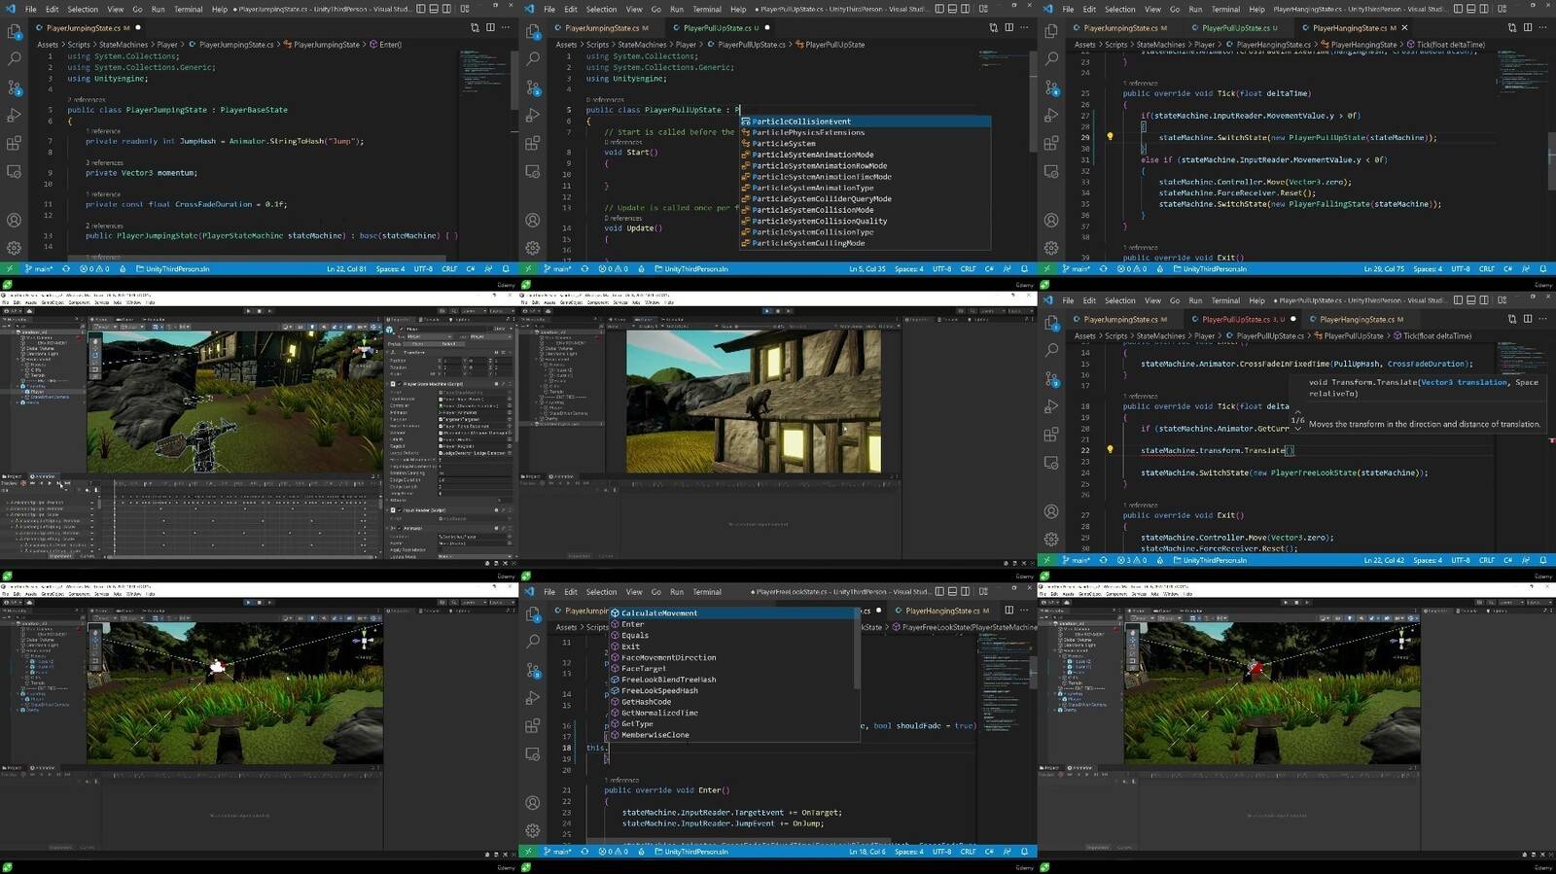The image size is (1556, 874).
Task: Open Run and Debug in PlayerFreeLookState.cs window
Action: 533,698
